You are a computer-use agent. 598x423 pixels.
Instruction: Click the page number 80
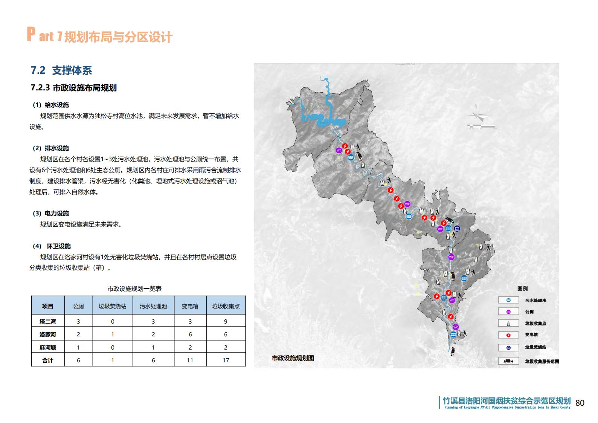580,403
